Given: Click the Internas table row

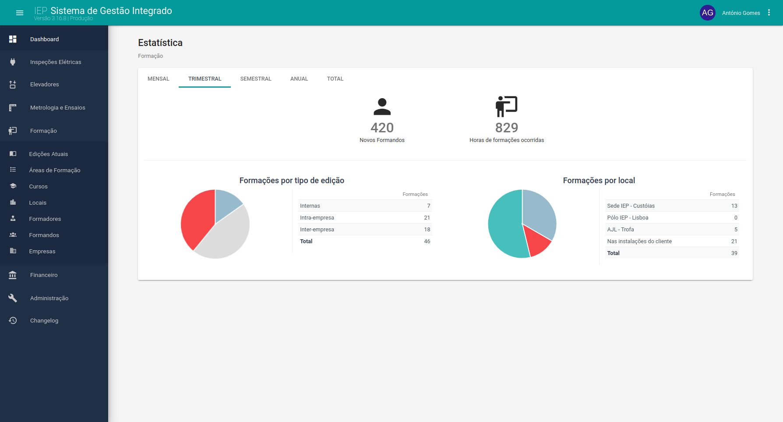Looking at the screenshot, I should [x=365, y=206].
